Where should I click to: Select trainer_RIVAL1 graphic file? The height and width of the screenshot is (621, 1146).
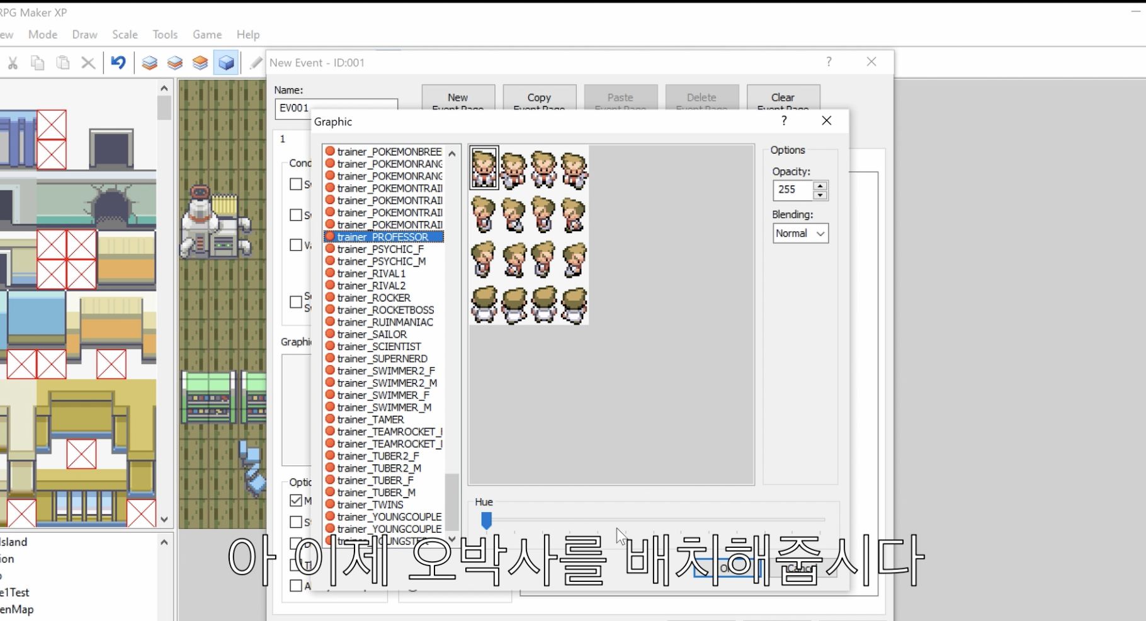click(x=372, y=273)
